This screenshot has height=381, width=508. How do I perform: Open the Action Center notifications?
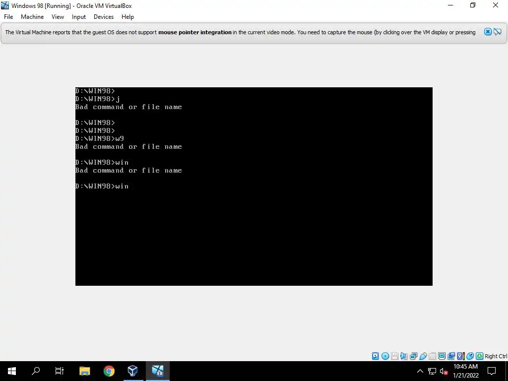(492, 371)
